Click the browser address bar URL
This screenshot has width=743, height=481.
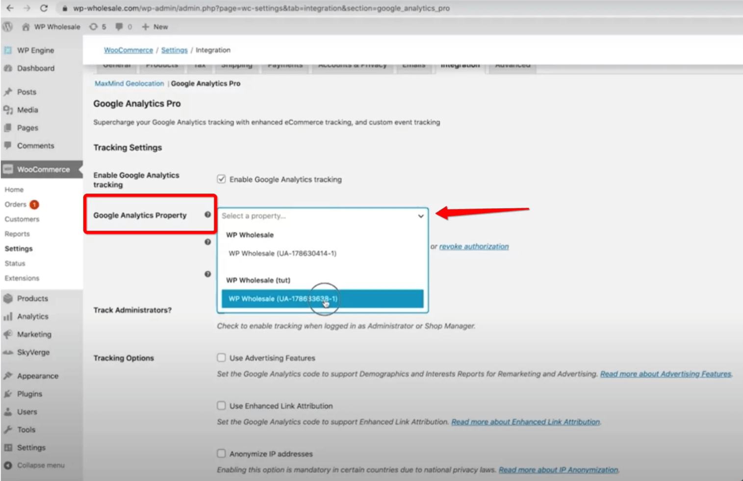click(261, 8)
